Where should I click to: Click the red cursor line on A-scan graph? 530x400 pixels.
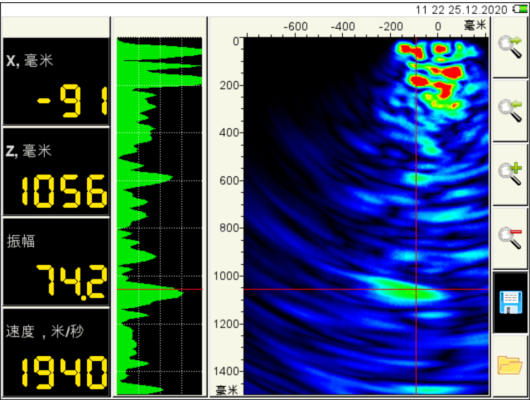tap(160, 289)
